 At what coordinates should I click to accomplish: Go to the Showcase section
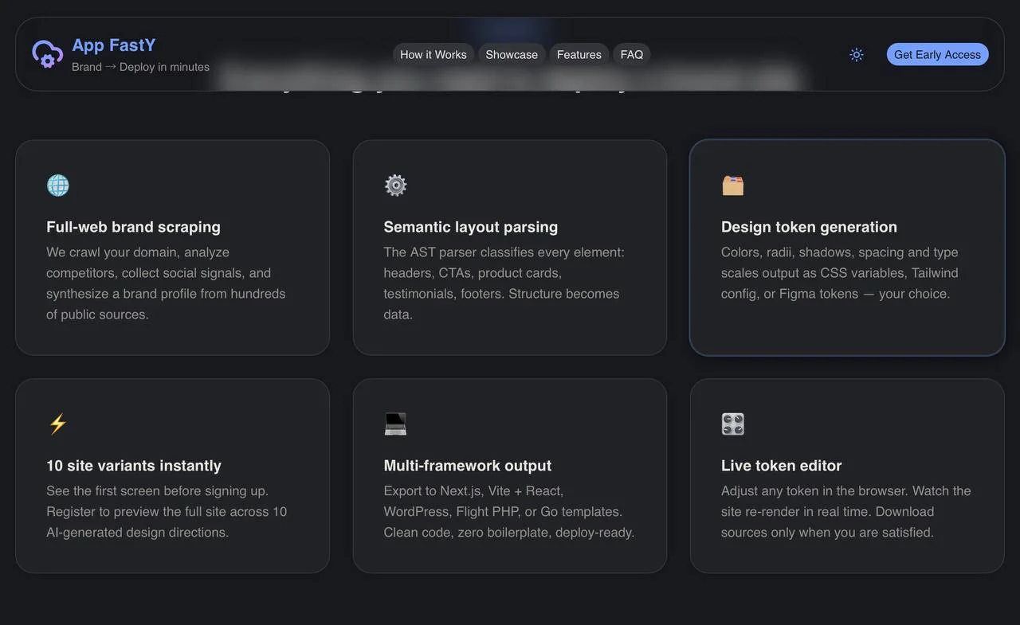[x=512, y=54]
